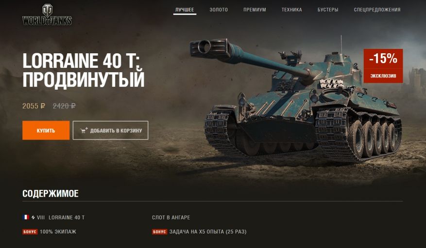The height and width of the screenshot is (248, 426).
Task: Click the French flag icon
Action: (26, 217)
